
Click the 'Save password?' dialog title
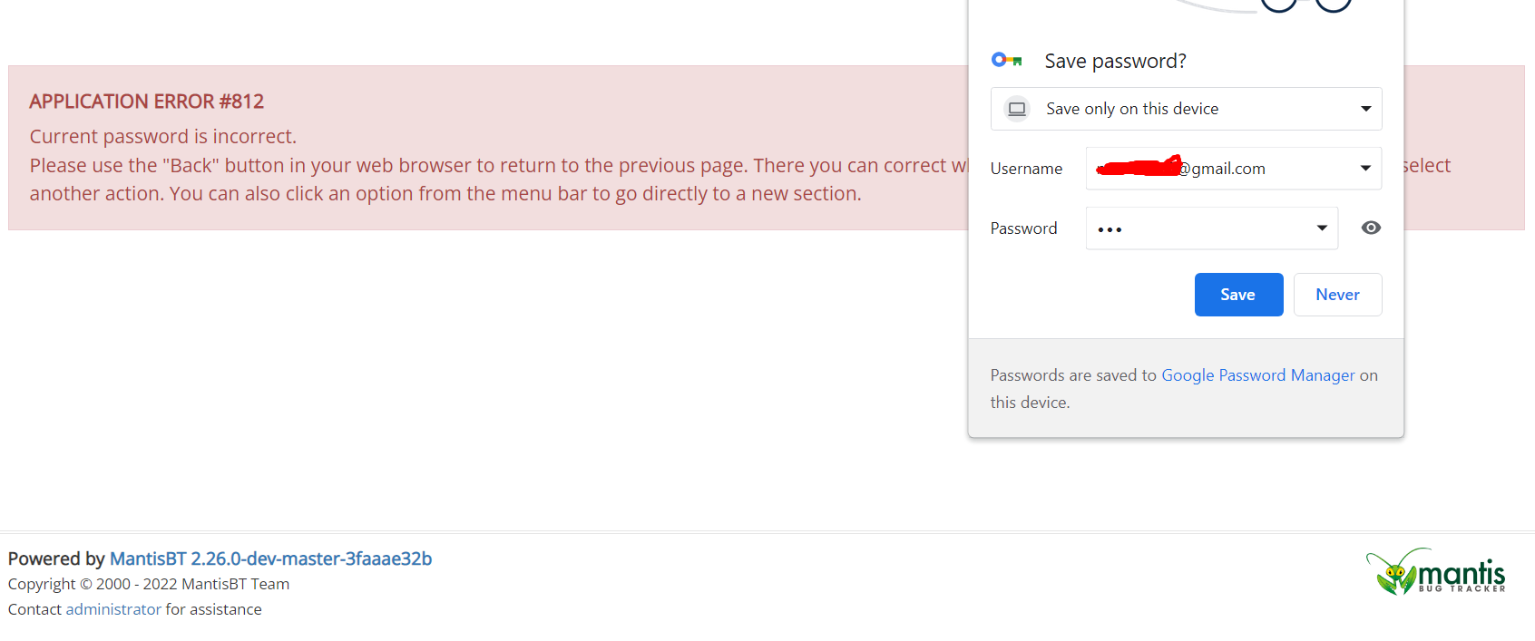pyautogui.click(x=1115, y=62)
